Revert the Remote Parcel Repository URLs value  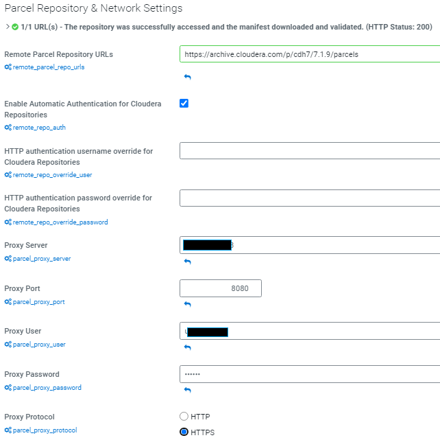point(188,77)
